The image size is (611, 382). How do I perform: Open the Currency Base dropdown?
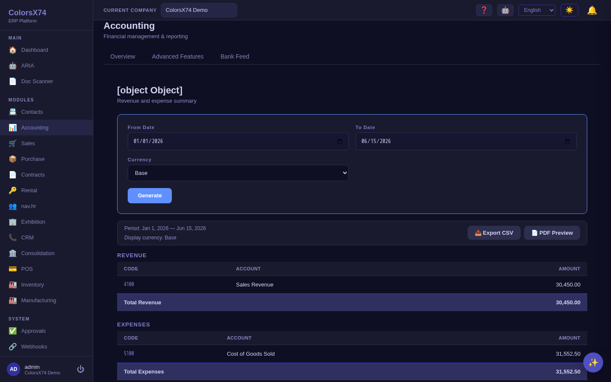238,173
